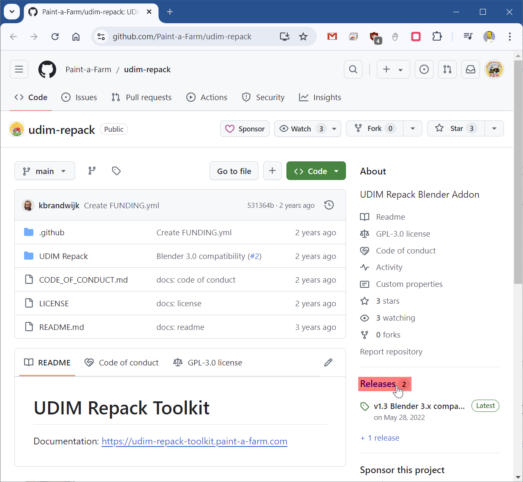Image resolution: width=523 pixels, height=482 pixels.
Task: Fork the repository
Action: [375, 128]
